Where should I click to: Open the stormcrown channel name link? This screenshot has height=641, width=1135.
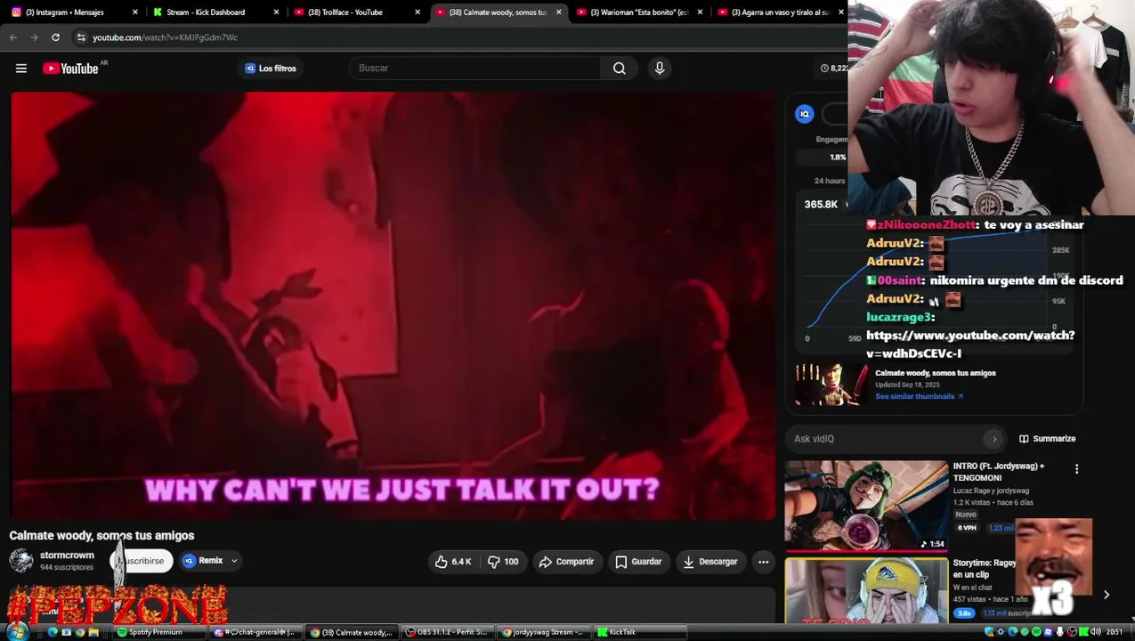67,556
